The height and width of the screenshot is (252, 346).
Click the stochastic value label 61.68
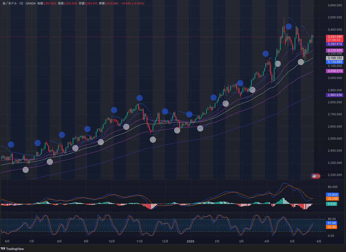[331, 223]
